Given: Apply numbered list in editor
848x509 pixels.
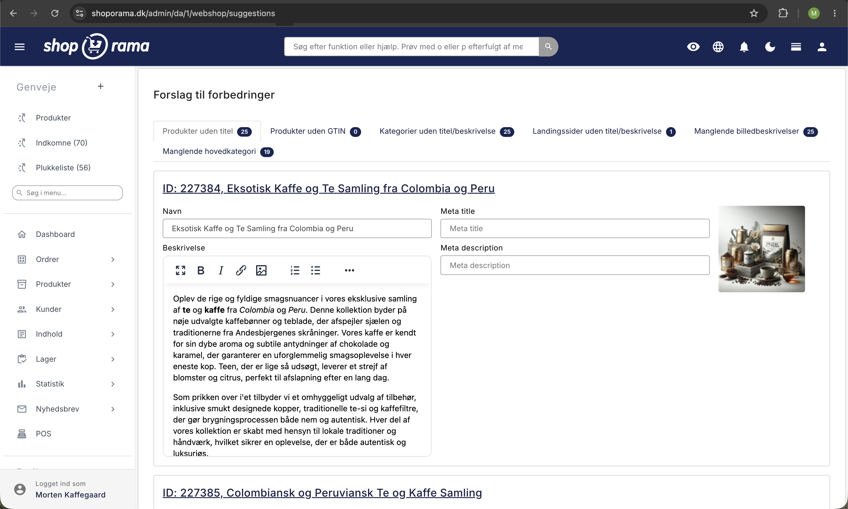Looking at the screenshot, I should pos(295,270).
